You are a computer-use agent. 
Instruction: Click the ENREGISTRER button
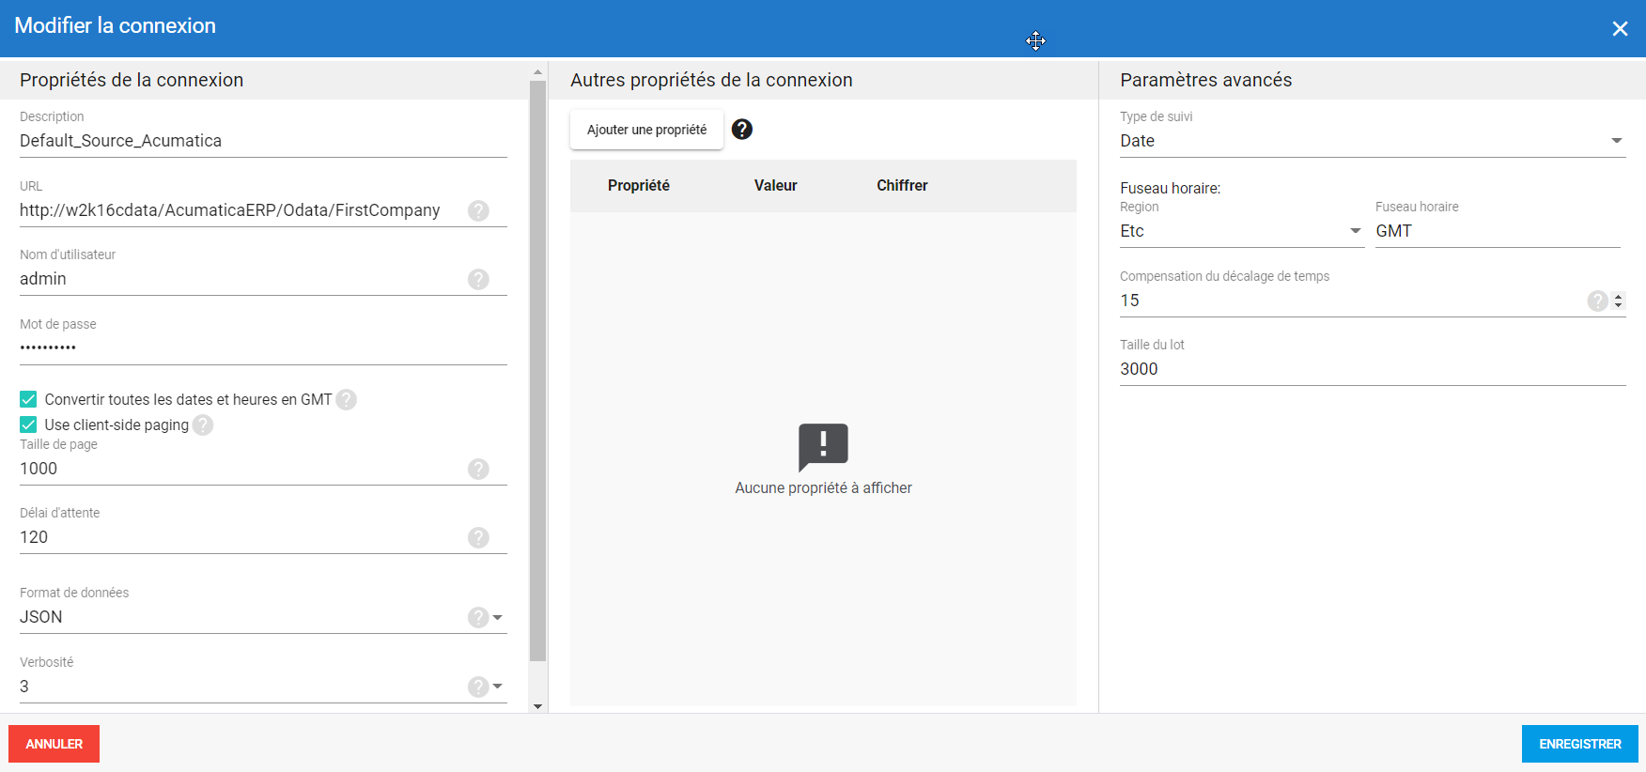click(1579, 744)
